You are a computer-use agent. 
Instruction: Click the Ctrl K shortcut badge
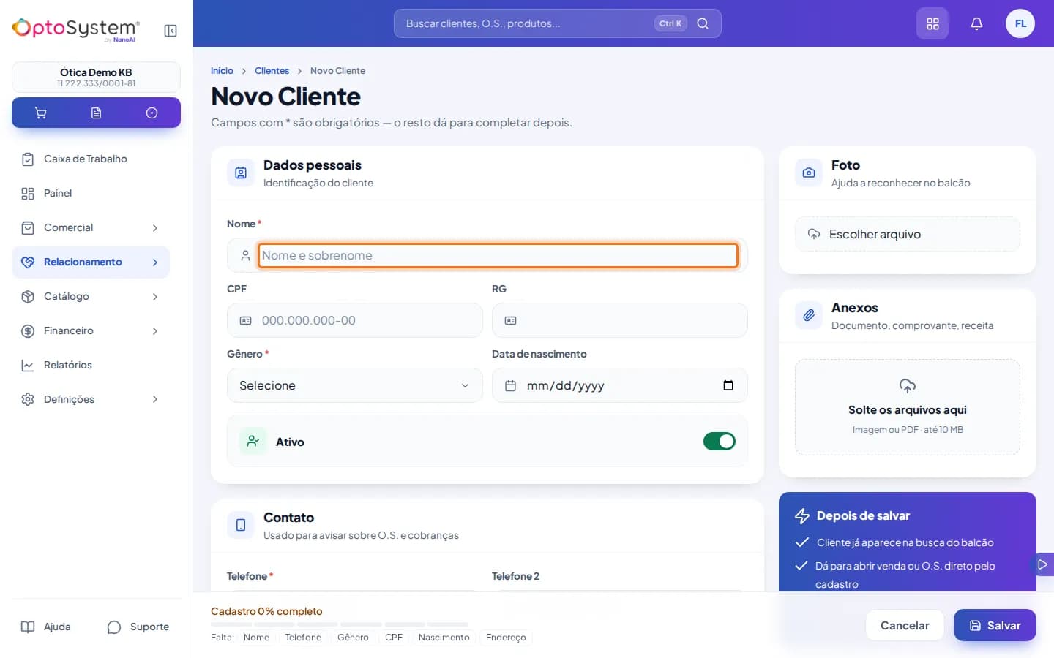(x=670, y=23)
